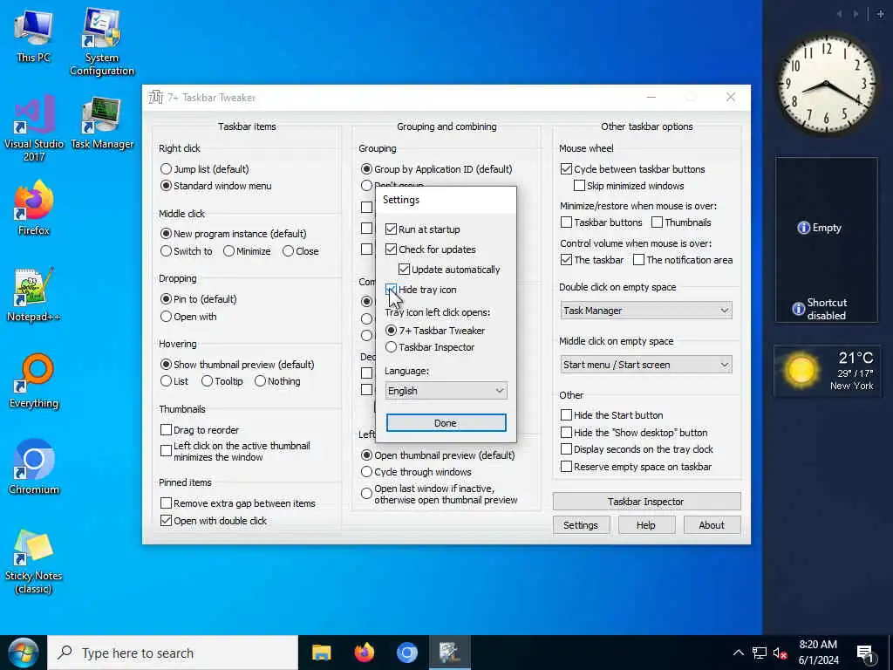Viewport: 893px width, 670px height.
Task: Open the Action Center notifications icon
Action: pos(866,653)
